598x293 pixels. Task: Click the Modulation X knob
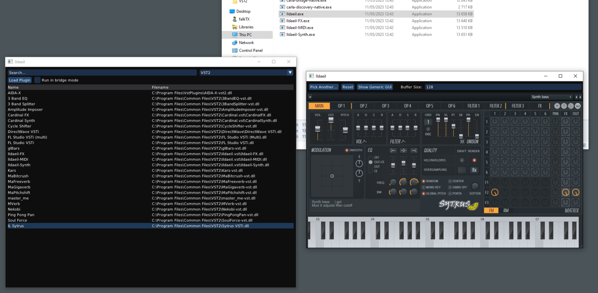(359, 164)
